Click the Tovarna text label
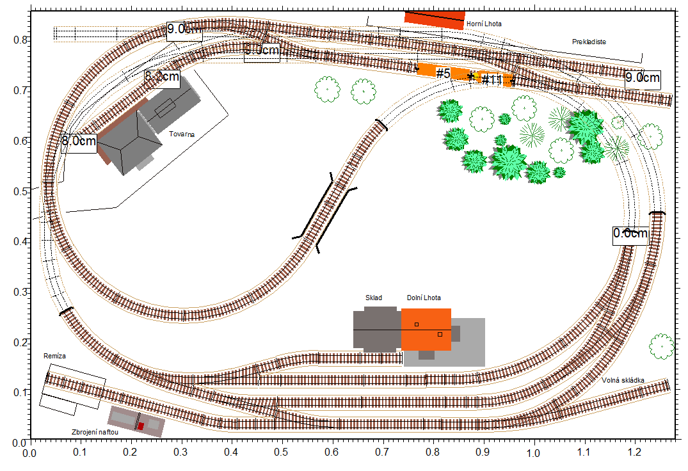688x471 pixels. click(x=182, y=134)
